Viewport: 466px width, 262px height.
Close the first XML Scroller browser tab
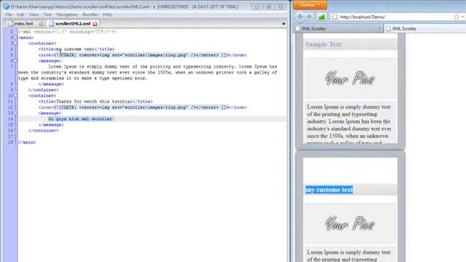pyautogui.click(x=379, y=28)
